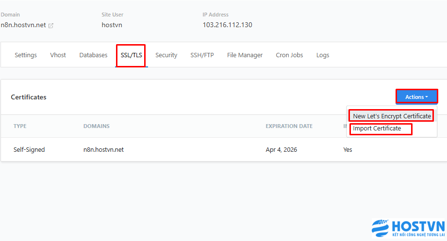Screen dimensions: 447x241
Task: Click the Yes value in certificate row
Action: (x=348, y=149)
